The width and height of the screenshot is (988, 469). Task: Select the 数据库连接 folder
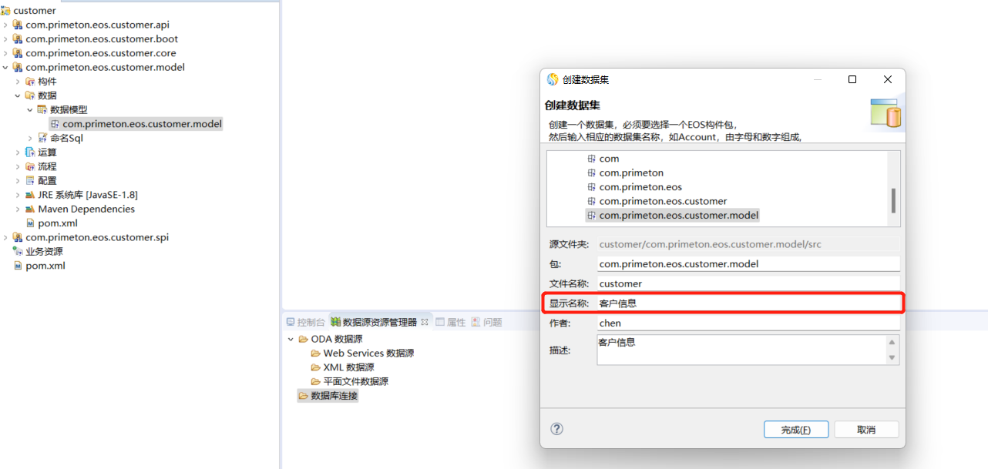[333, 396]
